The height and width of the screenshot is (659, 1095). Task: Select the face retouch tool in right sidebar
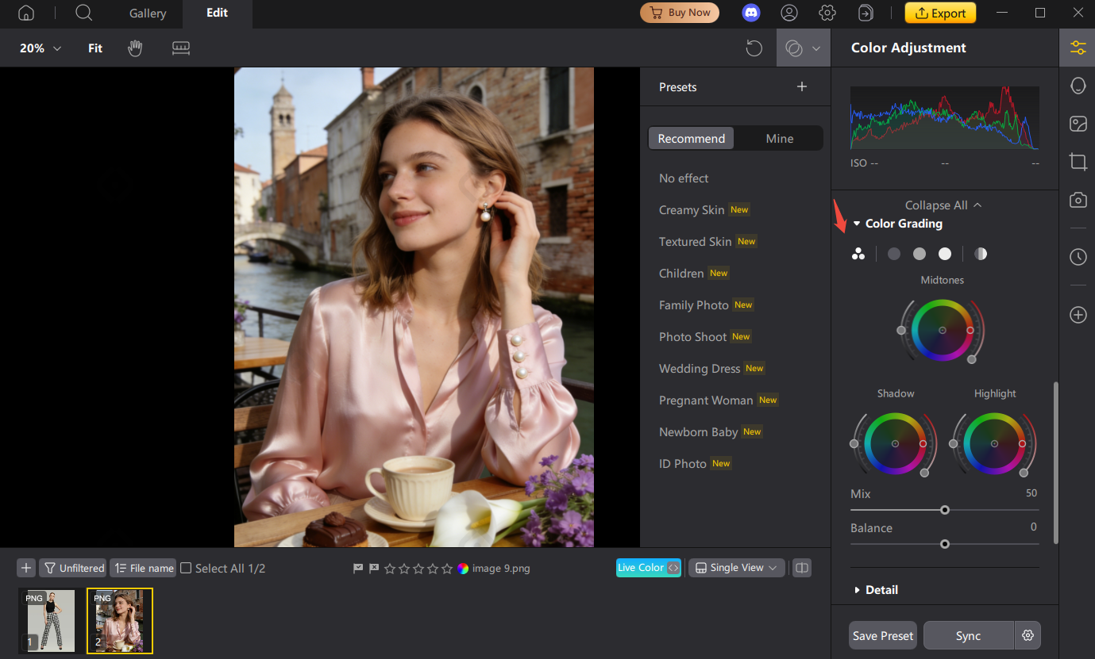pos(1078,86)
